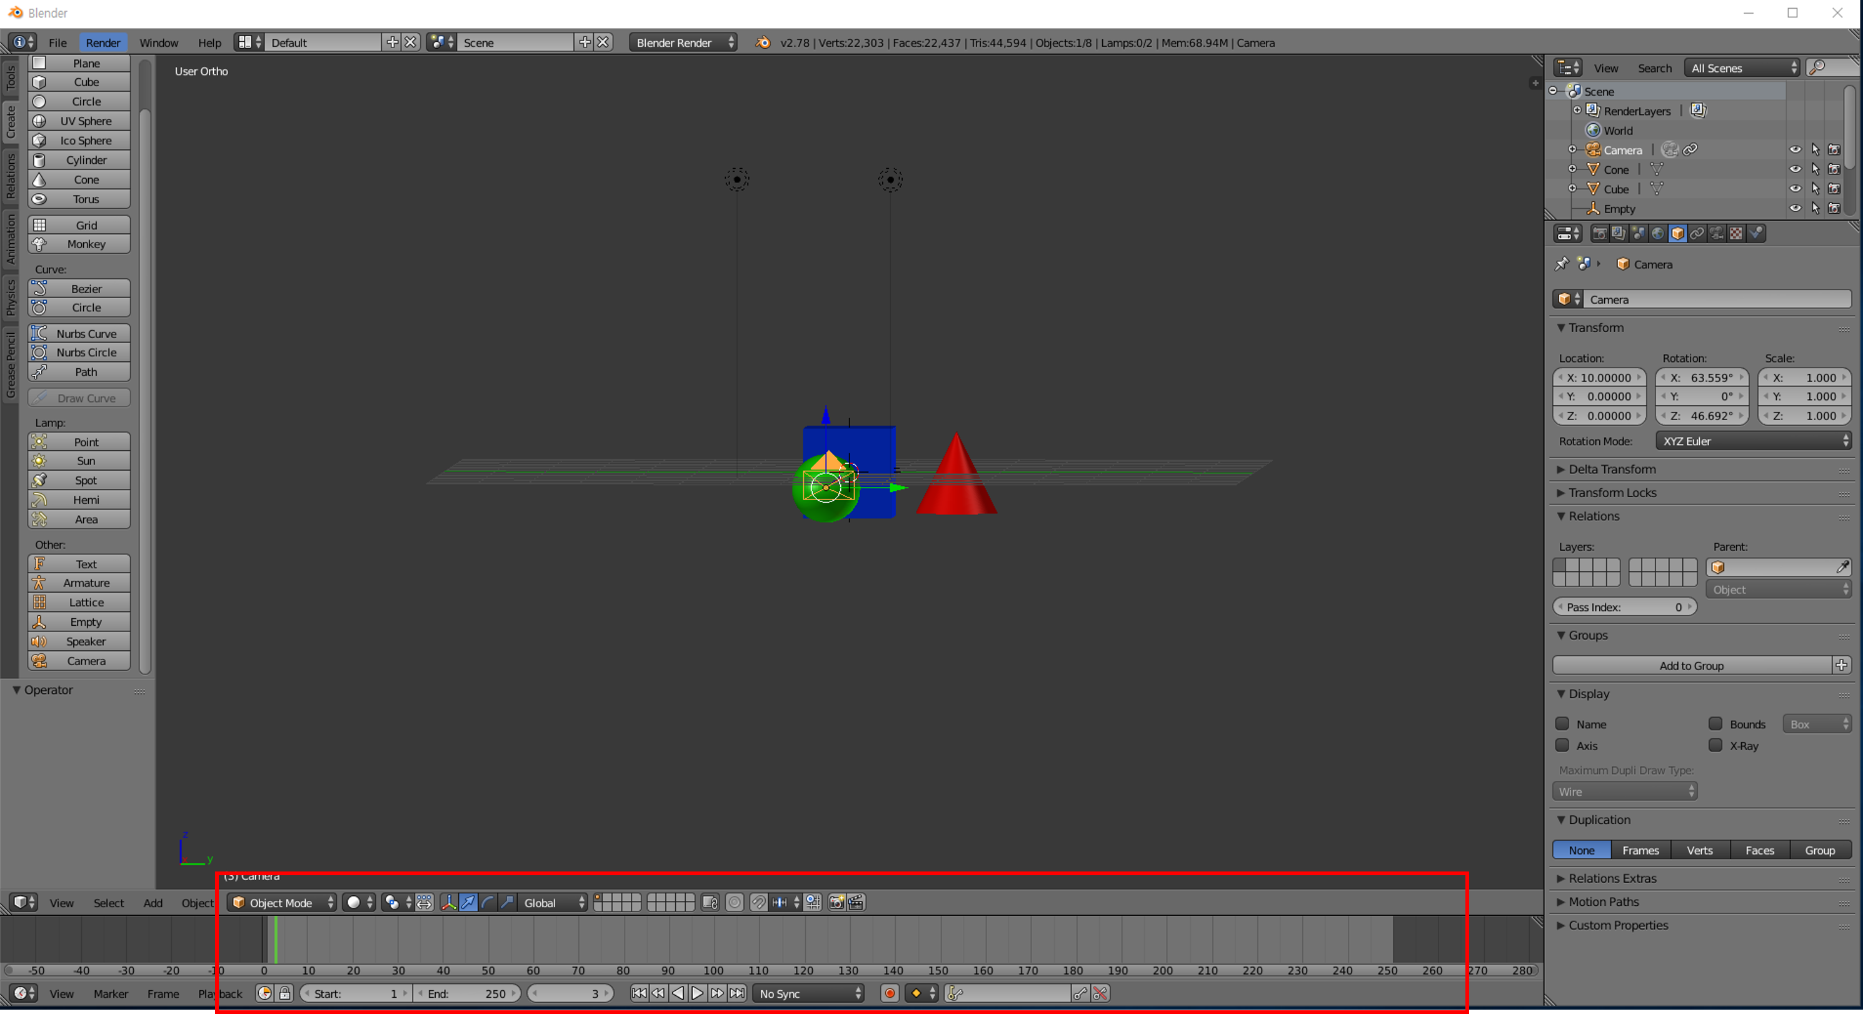Open the camera Data properties tab

click(x=1716, y=234)
